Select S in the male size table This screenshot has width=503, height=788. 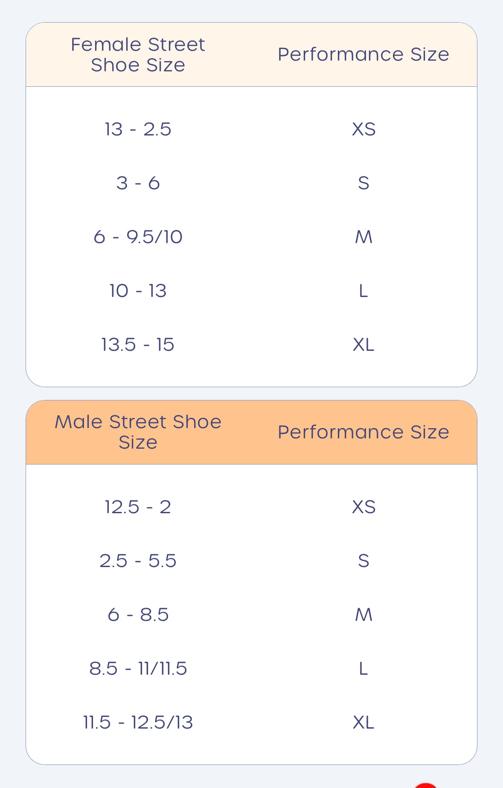click(x=363, y=561)
